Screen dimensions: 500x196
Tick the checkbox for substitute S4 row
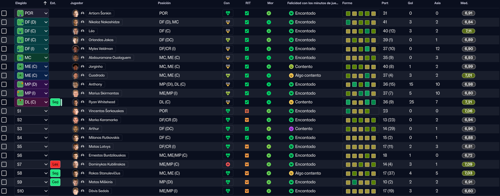4,138
